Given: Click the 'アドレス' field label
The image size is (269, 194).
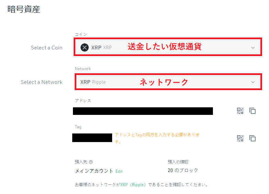Looking at the screenshot, I should (x=83, y=101).
